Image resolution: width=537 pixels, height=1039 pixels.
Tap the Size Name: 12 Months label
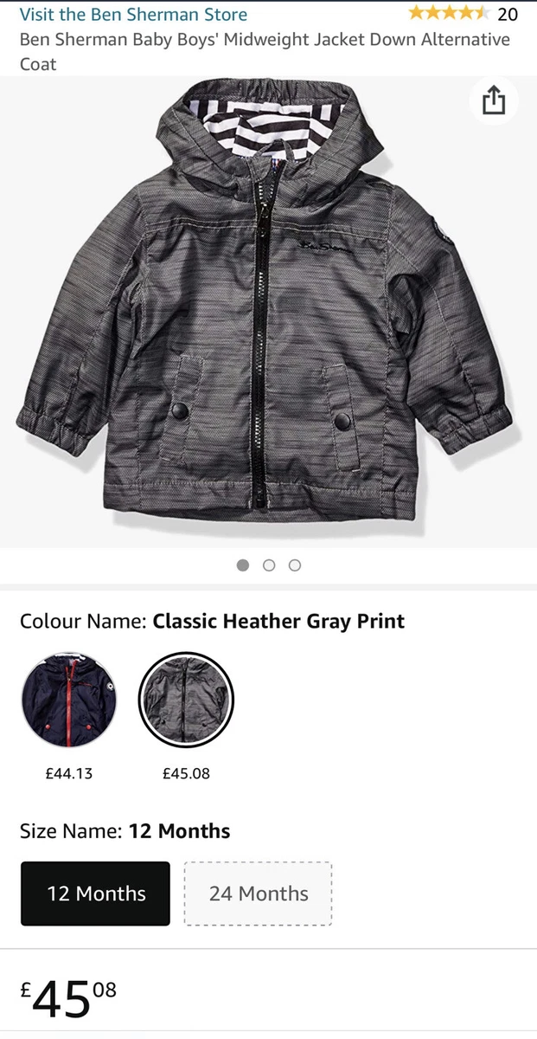[125, 831]
